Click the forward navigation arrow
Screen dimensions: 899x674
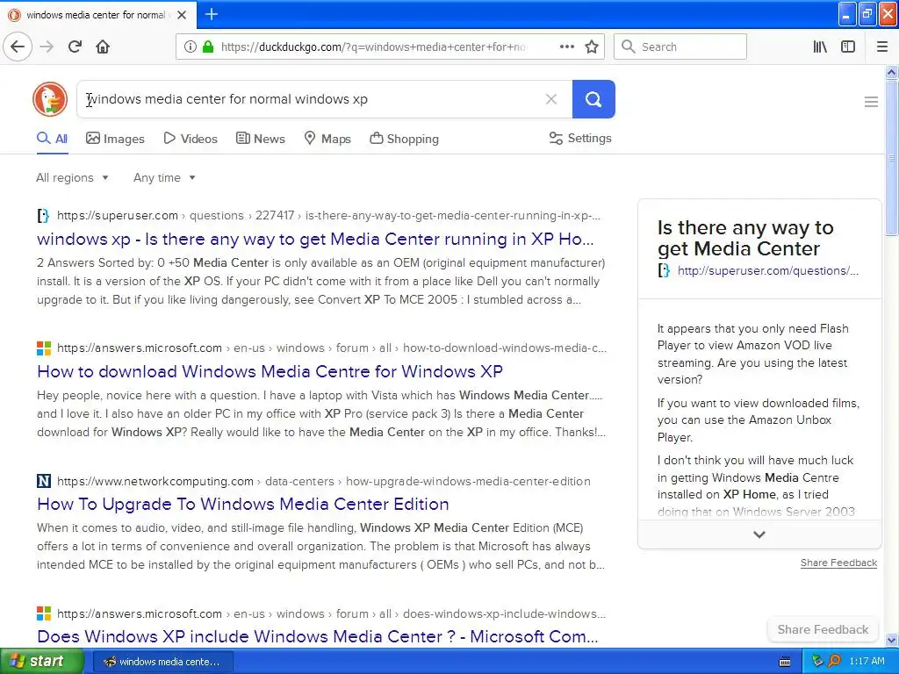tap(47, 47)
